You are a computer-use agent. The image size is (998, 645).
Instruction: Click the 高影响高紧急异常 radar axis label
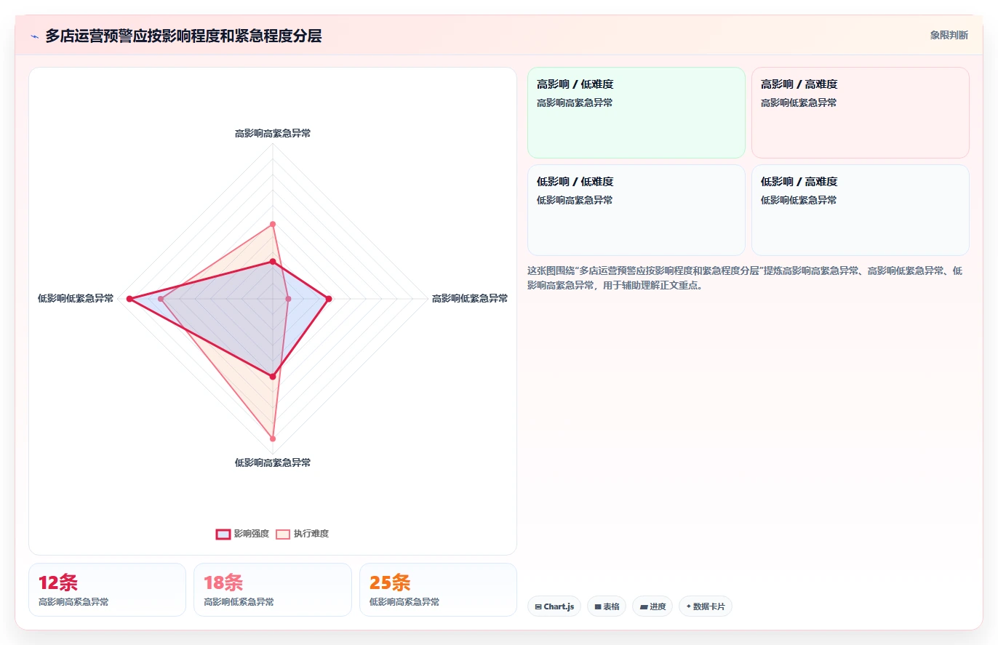(x=273, y=134)
